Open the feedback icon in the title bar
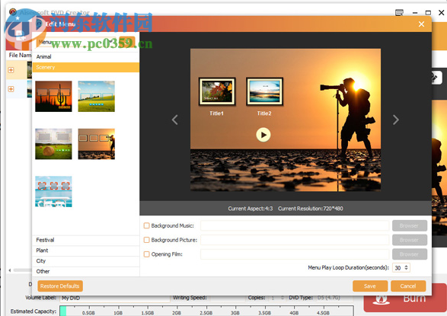The image size is (447, 316). pos(399,12)
